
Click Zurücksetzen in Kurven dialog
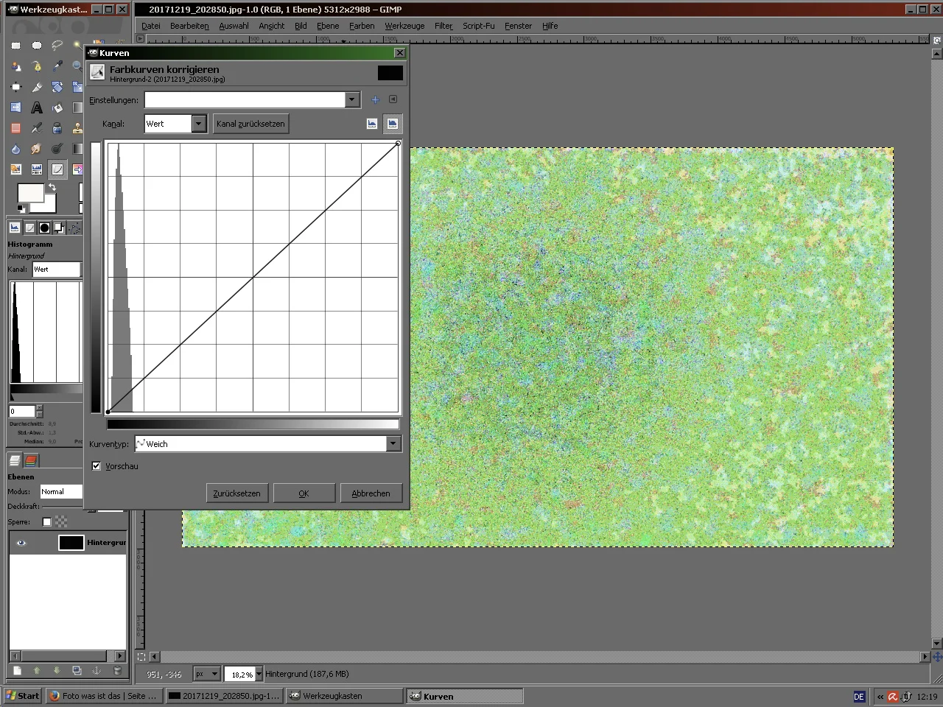236,493
